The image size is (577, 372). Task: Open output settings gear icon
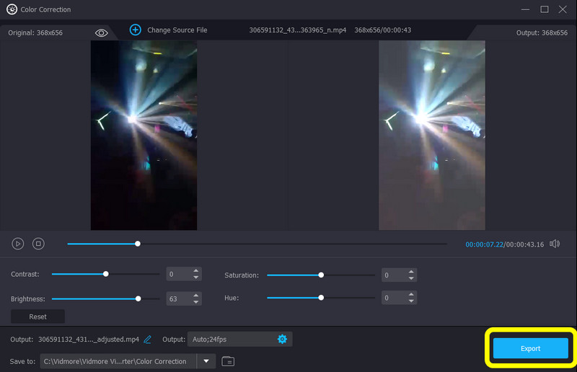pyautogui.click(x=282, y=339)
